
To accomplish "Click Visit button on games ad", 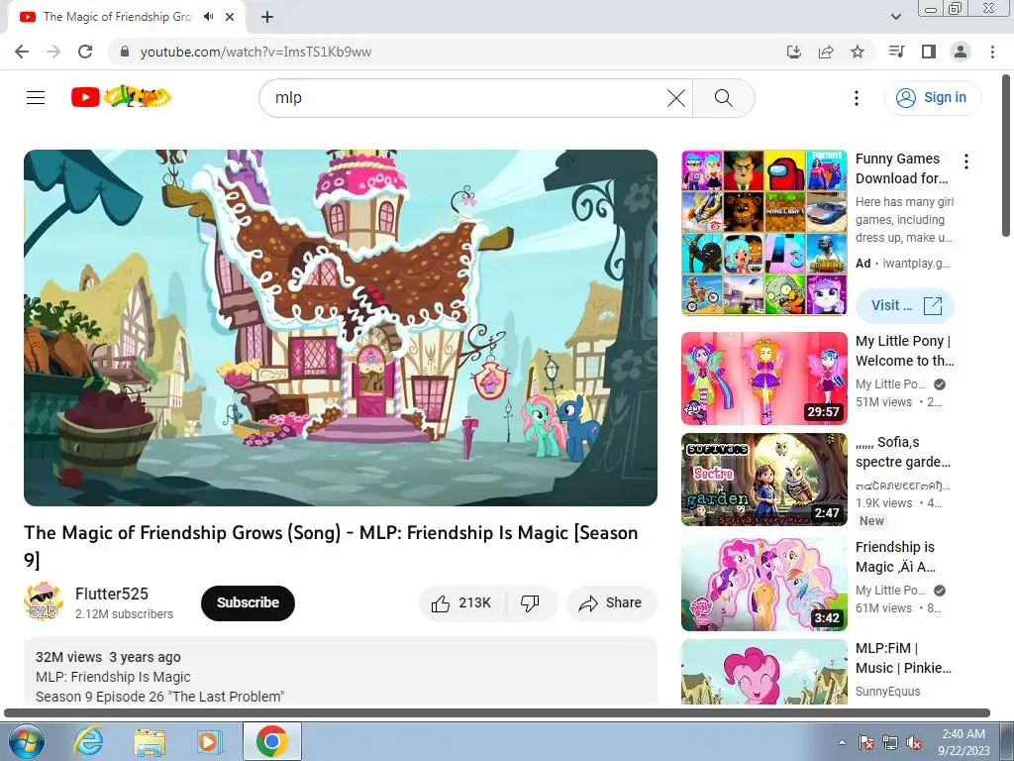I will point(905,305).
